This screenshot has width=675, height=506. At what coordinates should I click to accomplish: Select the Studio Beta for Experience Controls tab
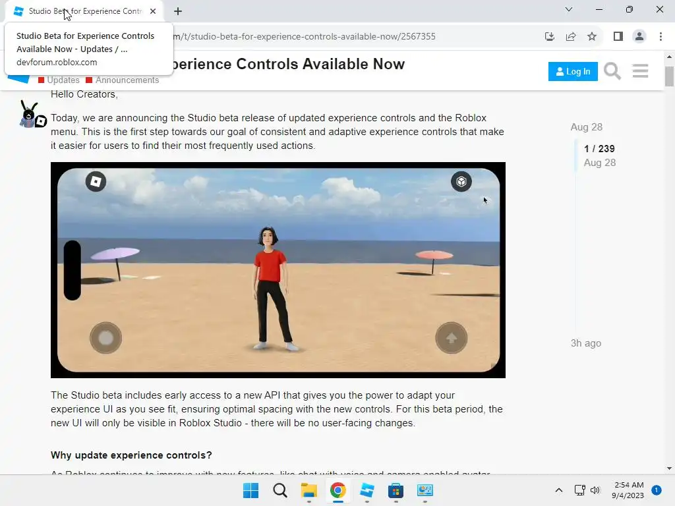(84, 11)
